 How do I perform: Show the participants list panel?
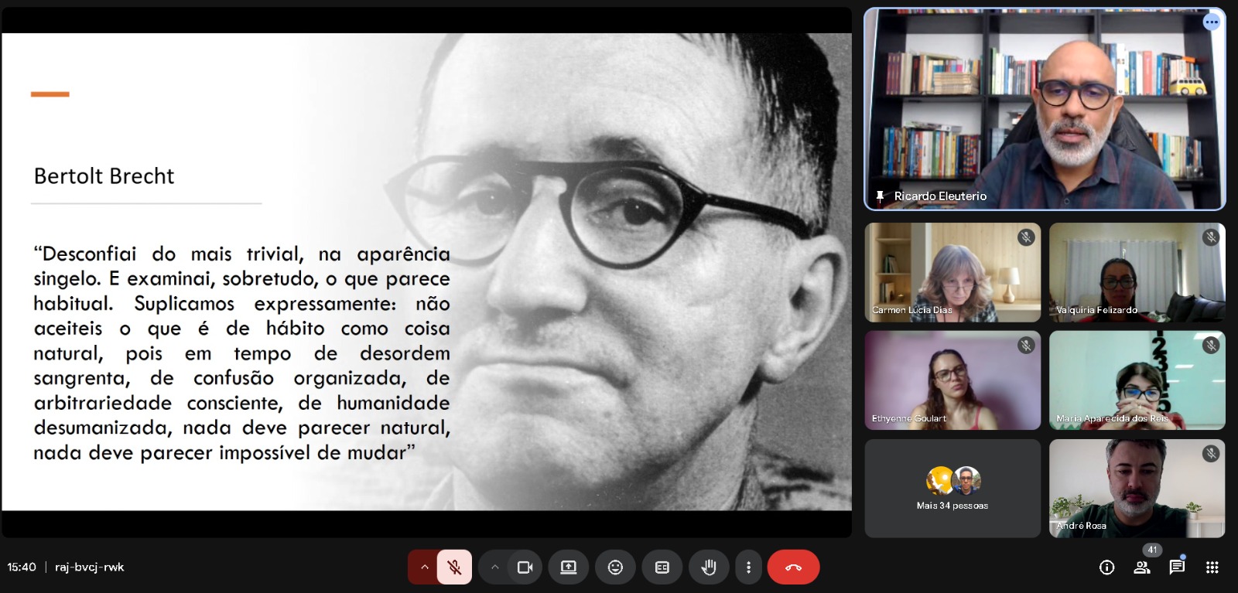click(x=1141, y=567)
